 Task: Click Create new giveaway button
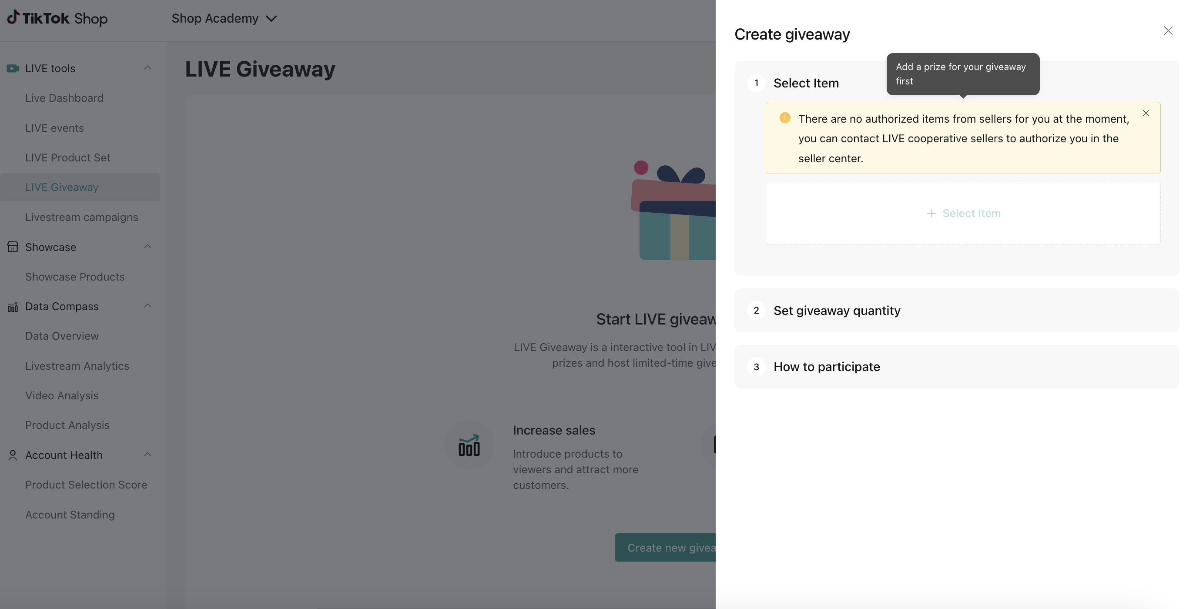pyautogui.click(x=665, y=548)
